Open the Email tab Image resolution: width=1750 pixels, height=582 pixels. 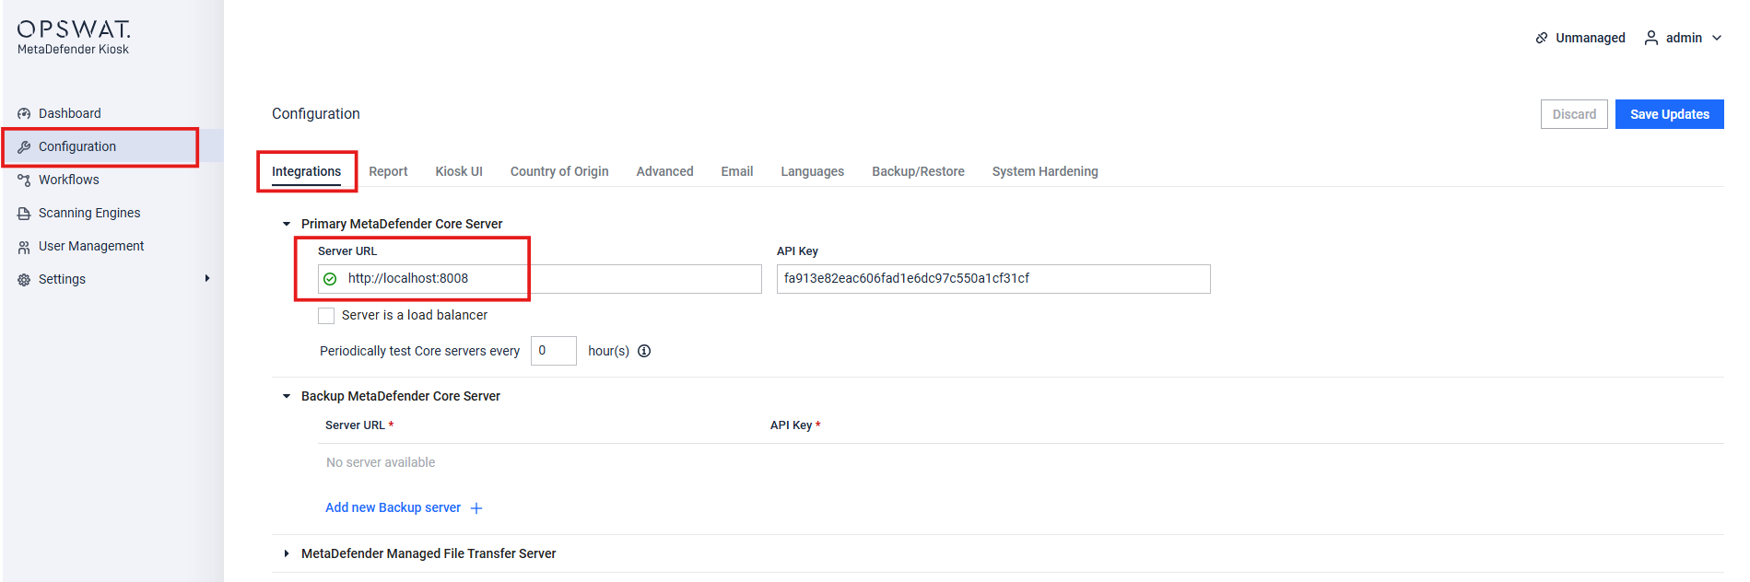pos(737,171)
